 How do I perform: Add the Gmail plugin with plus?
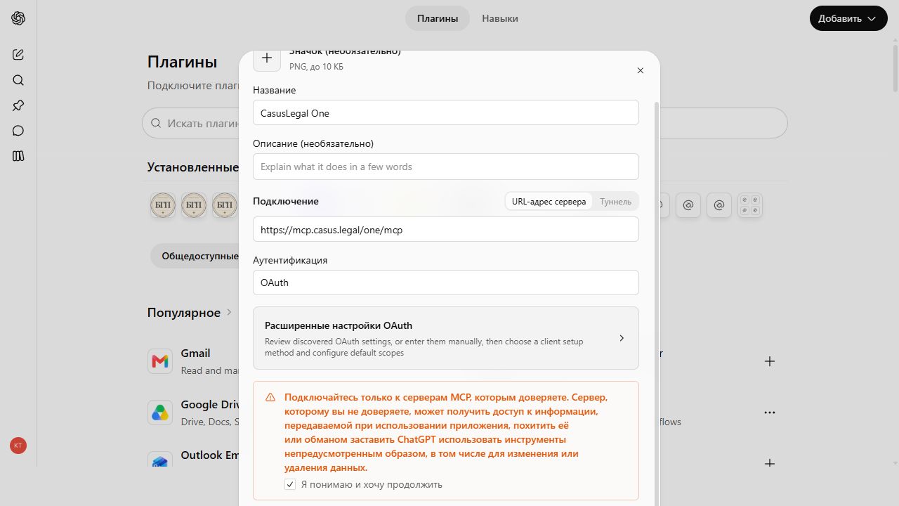tap(770, 361)
